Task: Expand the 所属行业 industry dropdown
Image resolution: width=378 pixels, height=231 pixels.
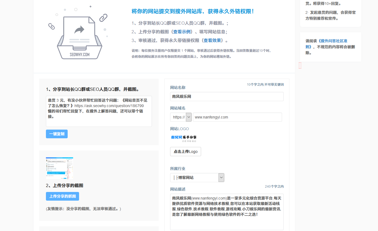Action: click(x=197, y=178)
